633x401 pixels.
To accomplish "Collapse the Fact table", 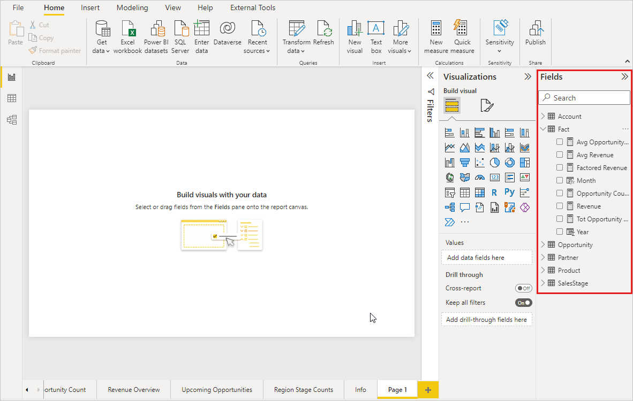I will [x=542, y=129].
